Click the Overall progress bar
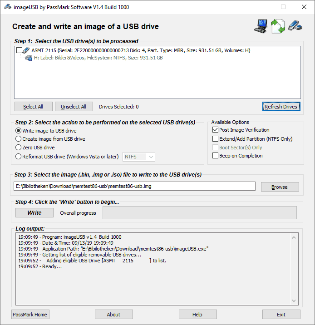Image resolution: width=315 pixels, height=325 pixels. click(200, 213)
